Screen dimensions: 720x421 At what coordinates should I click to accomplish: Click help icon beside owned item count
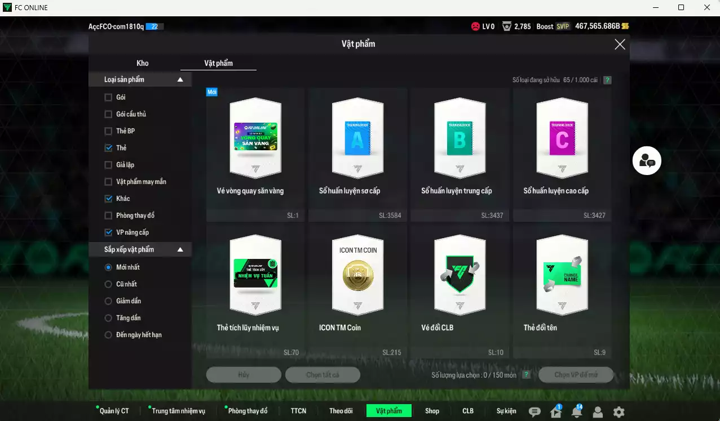(x=607, y=80)
